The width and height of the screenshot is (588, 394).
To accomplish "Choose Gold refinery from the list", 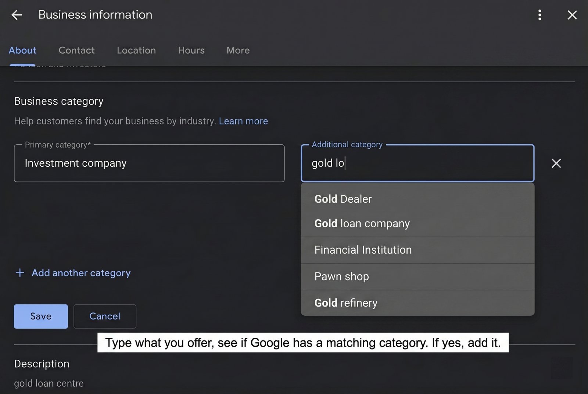I will coord(417,303).
